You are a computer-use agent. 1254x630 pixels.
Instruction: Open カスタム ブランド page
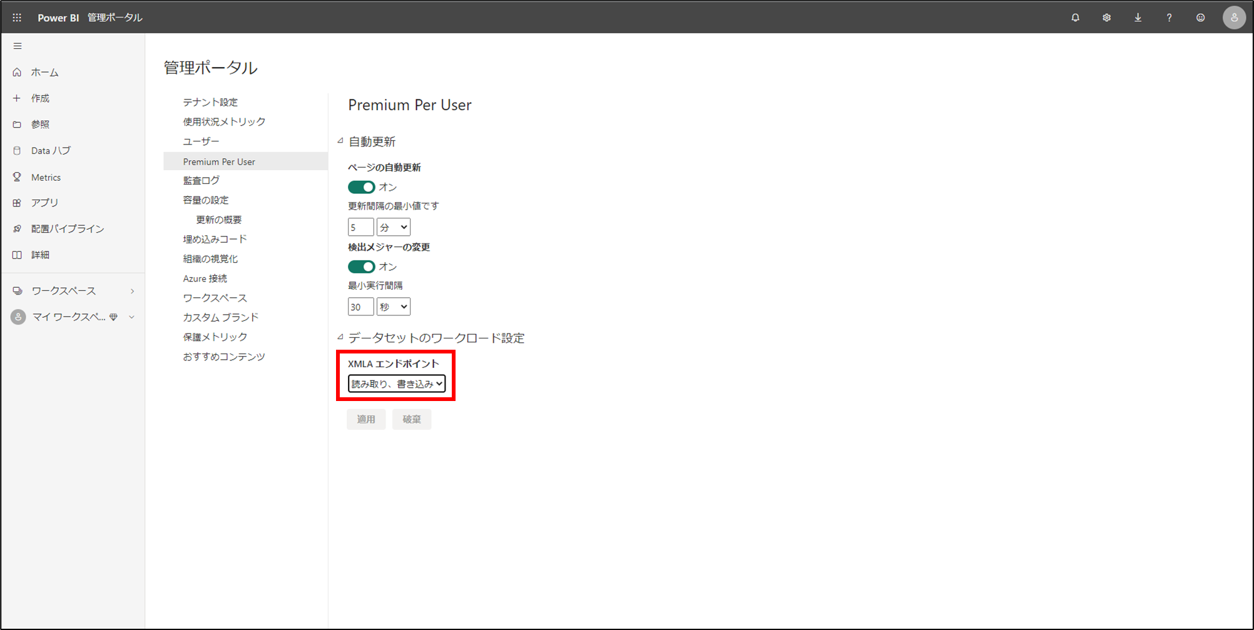[x=220, y=317]
